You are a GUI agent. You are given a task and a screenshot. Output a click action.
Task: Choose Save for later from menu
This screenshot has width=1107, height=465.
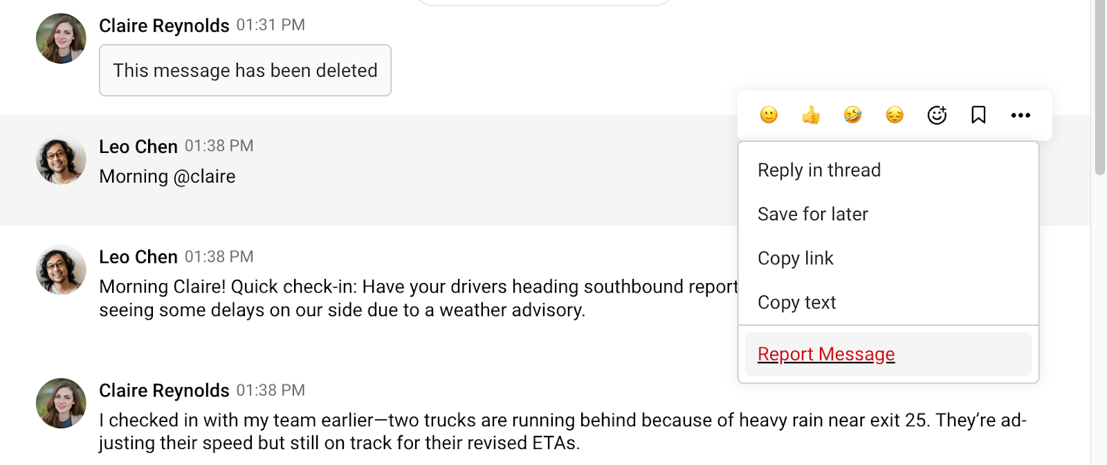813,215
